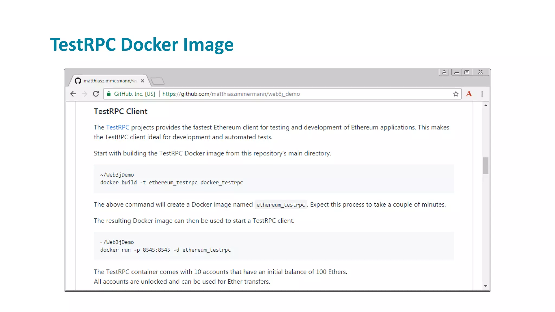Click the GitHub, Inc. [US] certificate label
This screenshot has width=555, height=312.
pos(134,94)
